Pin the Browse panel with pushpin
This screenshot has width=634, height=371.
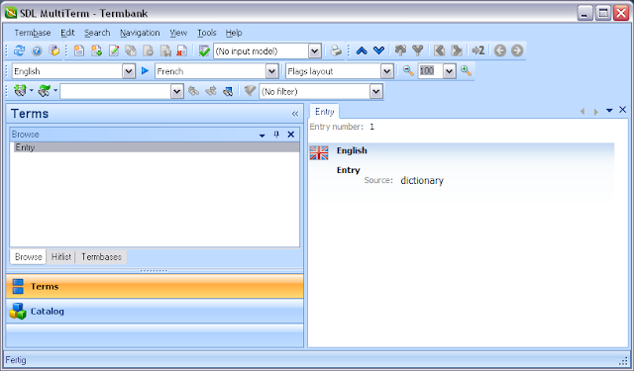276,135
